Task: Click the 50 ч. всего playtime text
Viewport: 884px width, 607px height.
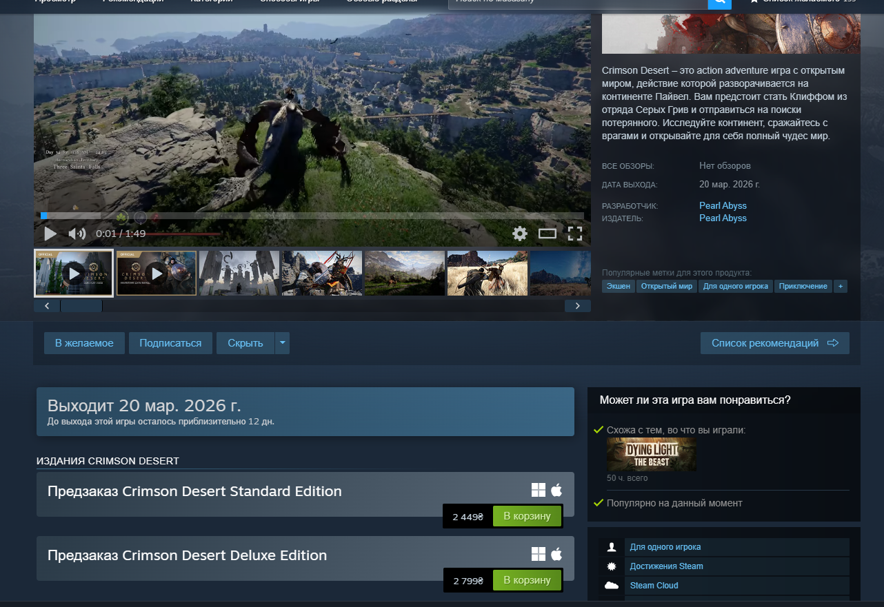Action: pyautogui.click(x=627, y=478)
